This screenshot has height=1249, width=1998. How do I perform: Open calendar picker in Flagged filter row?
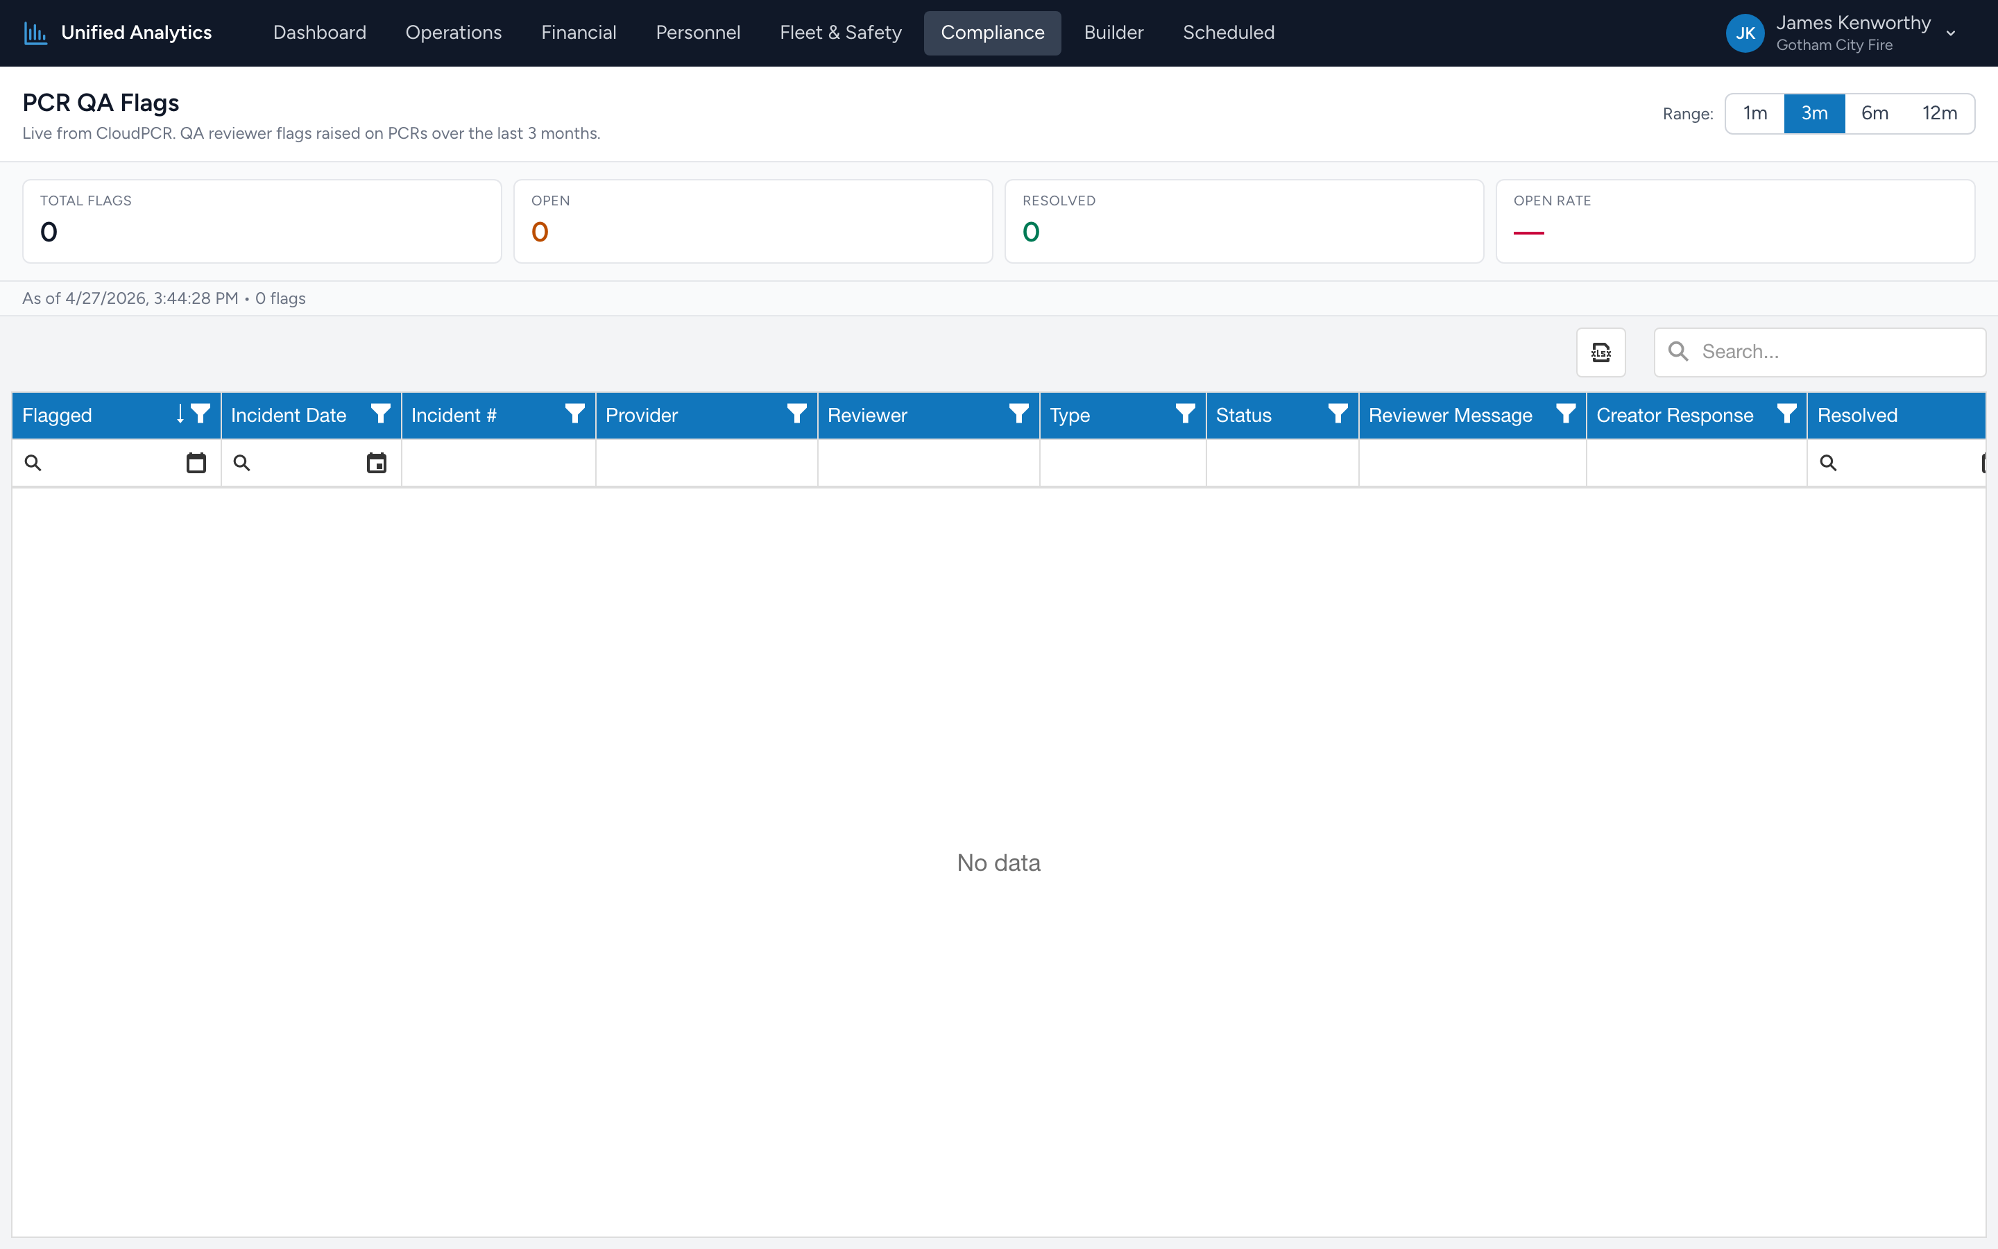pos(196,464)
